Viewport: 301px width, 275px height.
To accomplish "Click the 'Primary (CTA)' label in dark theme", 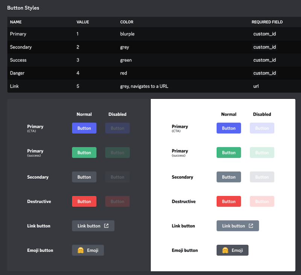I will tap(35, 128).
